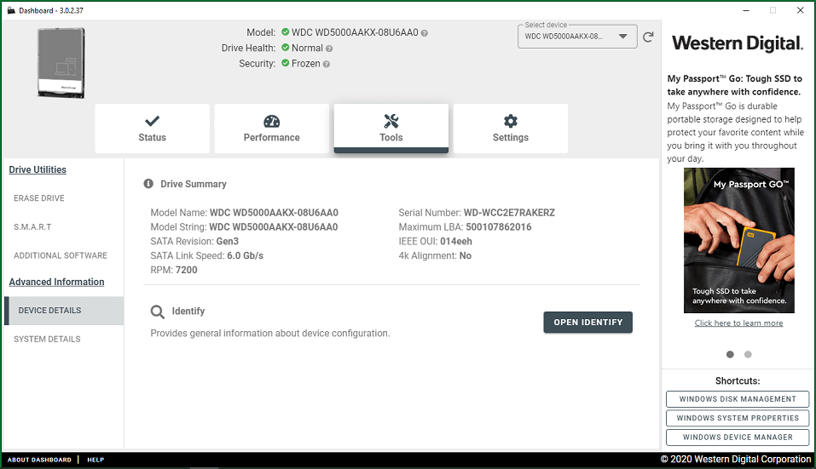This screenshot has width=816, height=469.
Task: Click the My Passport Go ad headline
Action: pyautogui.click(x=735, y=85)
